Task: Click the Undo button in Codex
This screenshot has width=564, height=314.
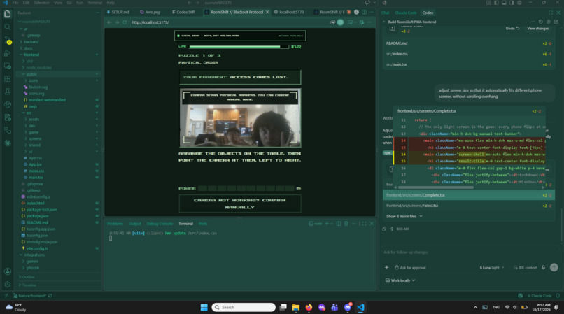Action: click(512, 29)
